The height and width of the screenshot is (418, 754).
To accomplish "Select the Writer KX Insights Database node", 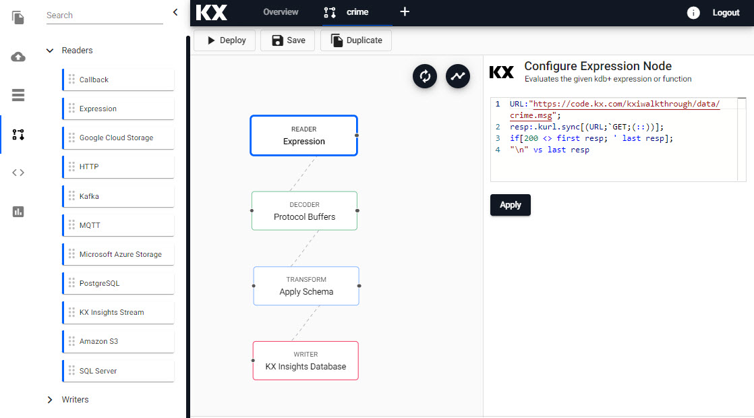I will [306, 361].
